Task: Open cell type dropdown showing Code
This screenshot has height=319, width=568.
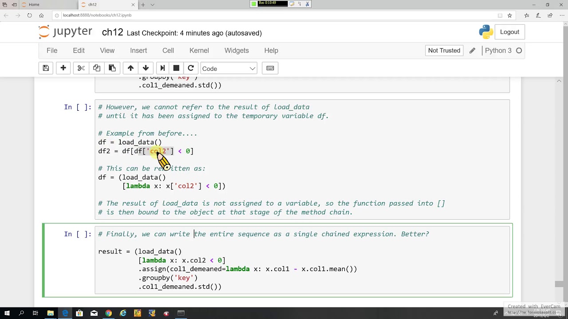Action: click(229, 68)
